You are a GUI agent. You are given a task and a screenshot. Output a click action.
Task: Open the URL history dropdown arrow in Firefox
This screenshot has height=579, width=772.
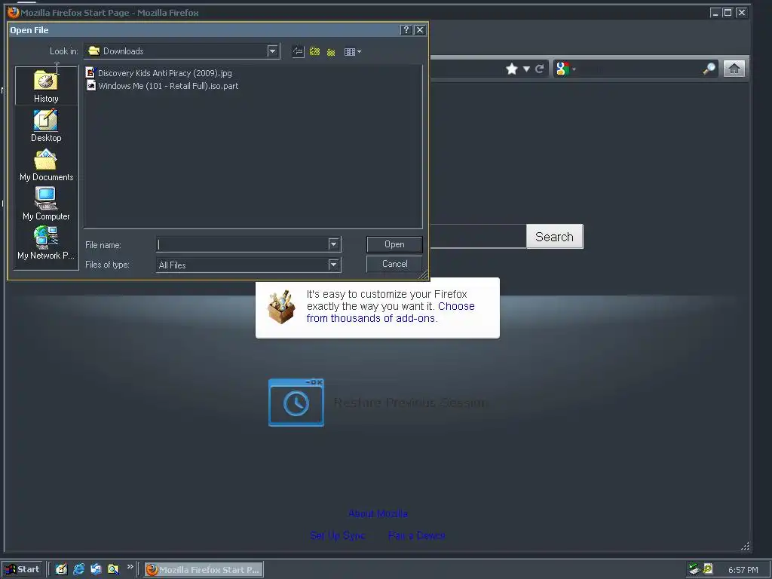(x=526, y=69)
